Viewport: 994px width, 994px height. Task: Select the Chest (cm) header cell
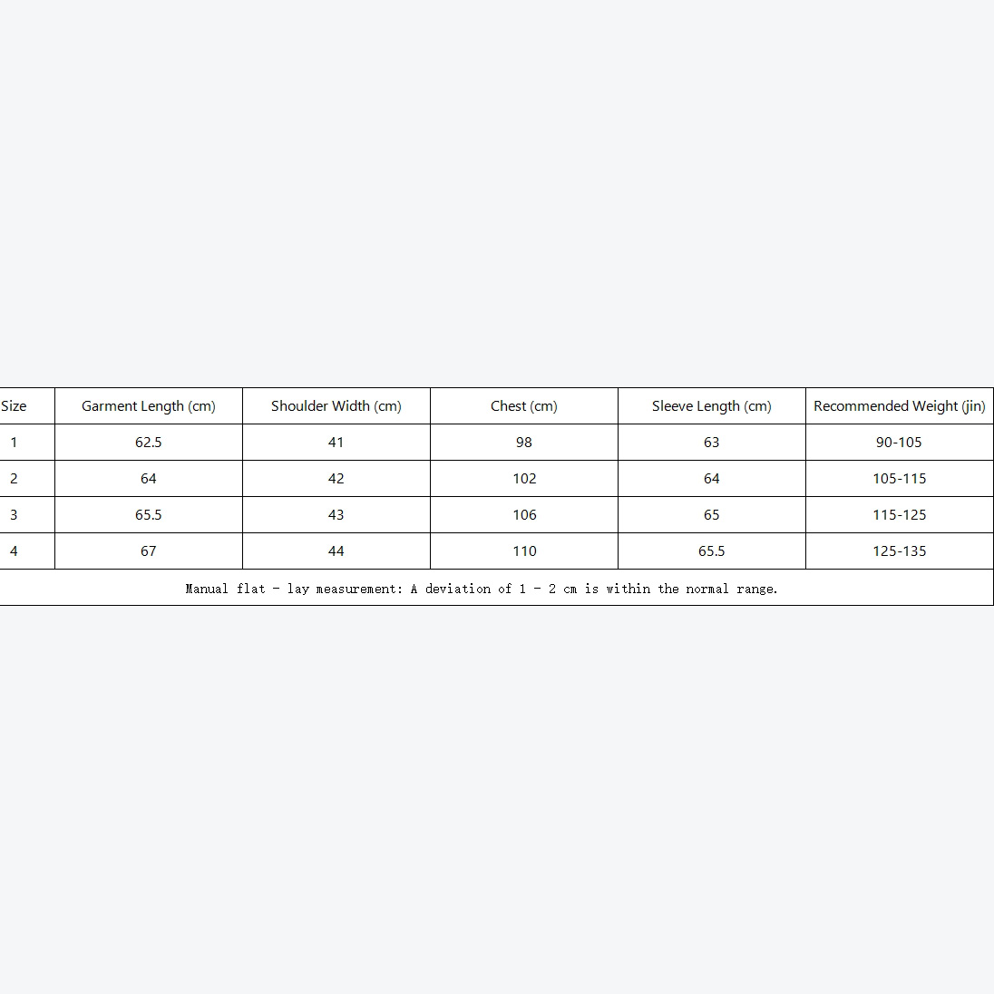[524, 406]
